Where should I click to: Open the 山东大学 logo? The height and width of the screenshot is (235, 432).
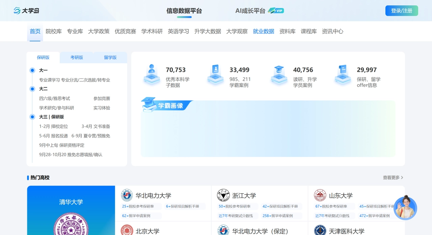(x=320, y=195)
